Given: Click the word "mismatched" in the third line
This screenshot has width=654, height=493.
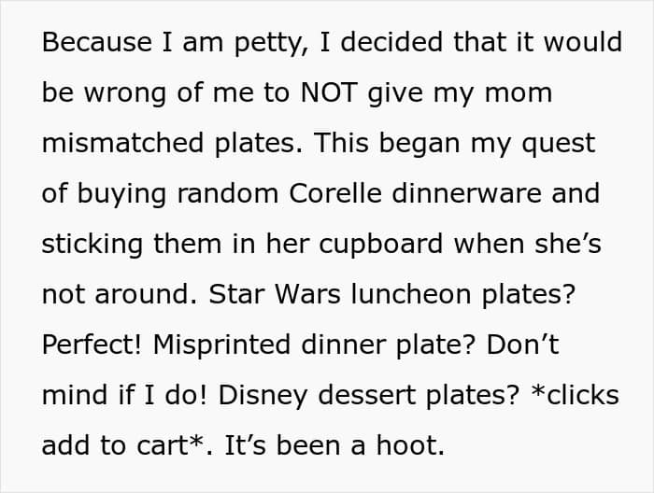Looking at the screenshot, I should [x=122, y=143].
